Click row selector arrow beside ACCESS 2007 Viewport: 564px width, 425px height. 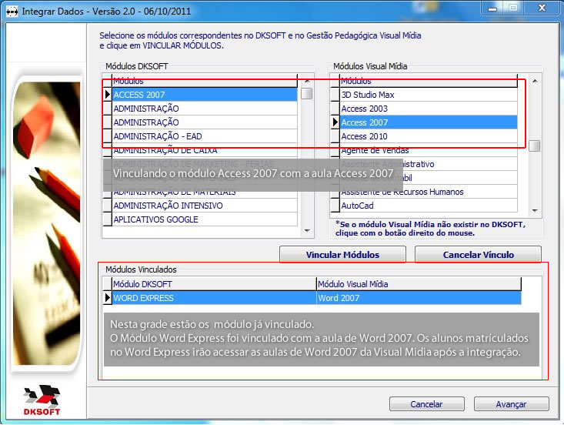(x=108, y=95)
